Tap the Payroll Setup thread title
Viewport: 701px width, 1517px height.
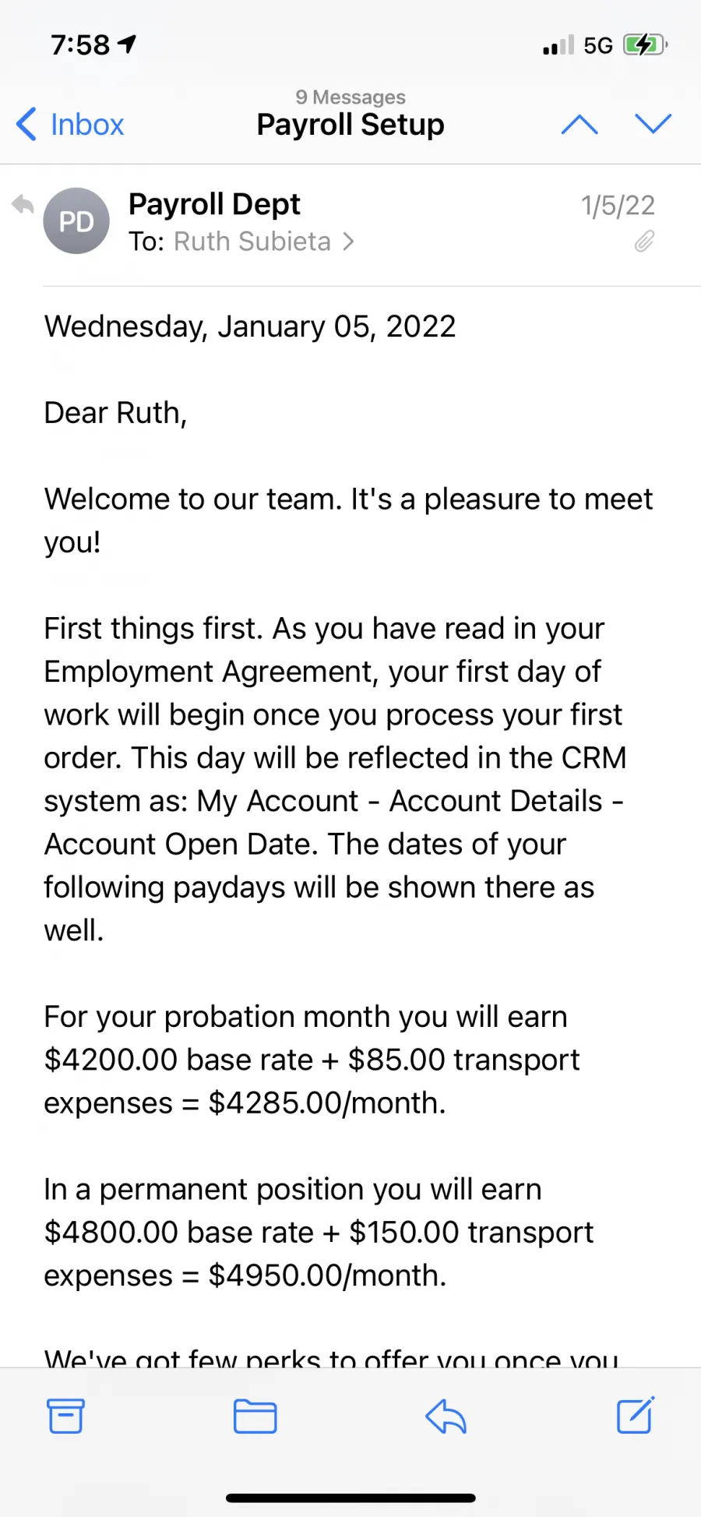pyautogui.click(x=350, y=125)
